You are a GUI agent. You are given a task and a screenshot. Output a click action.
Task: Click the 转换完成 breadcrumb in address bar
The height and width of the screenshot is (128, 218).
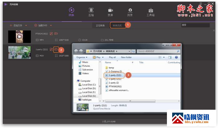pos(110,51)
